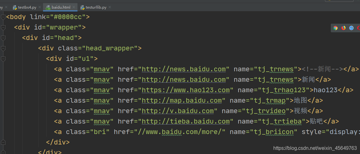The width and height of the screenshot is (360, 154).
Task: Click the "bri" class value
Action: tap(100, 132)
